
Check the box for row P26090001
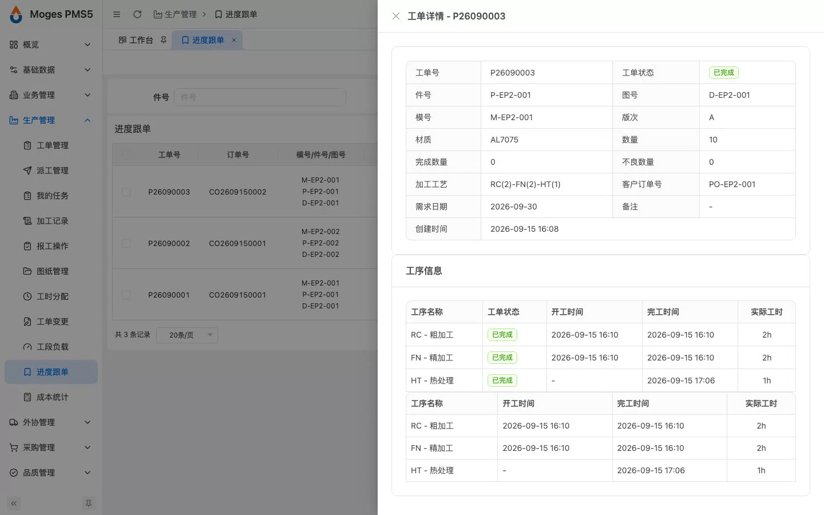126,295
